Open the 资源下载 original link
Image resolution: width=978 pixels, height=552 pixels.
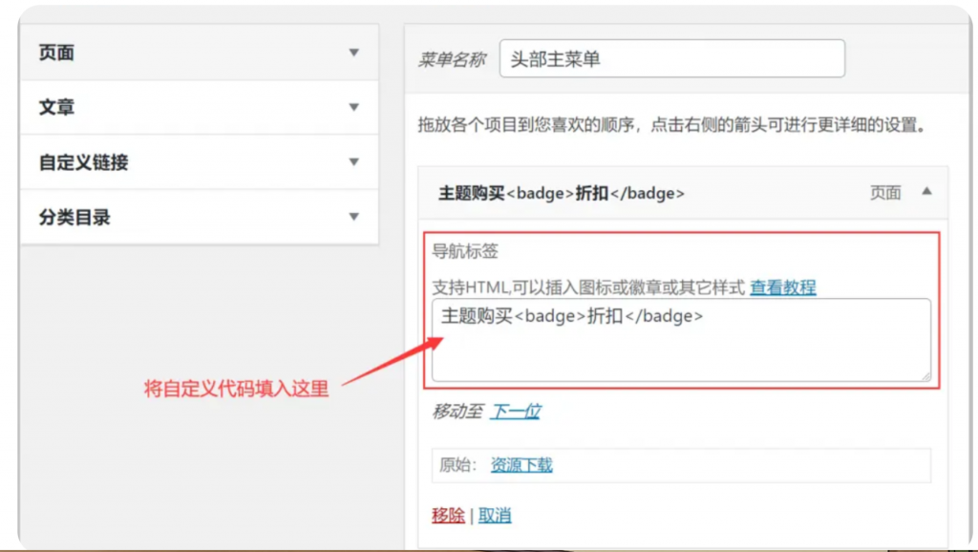[x=521, y=465]
